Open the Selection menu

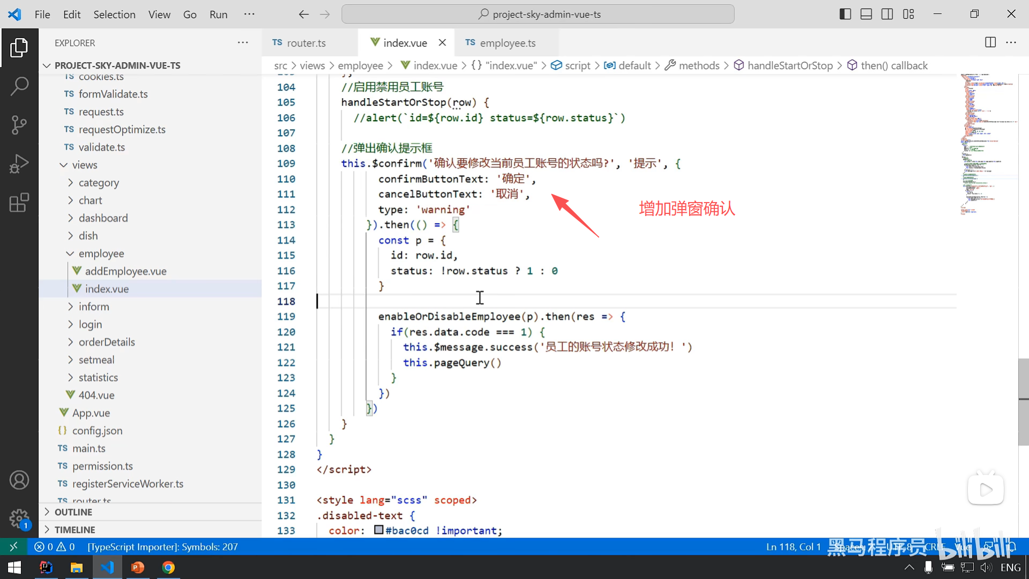pos(114,14)
